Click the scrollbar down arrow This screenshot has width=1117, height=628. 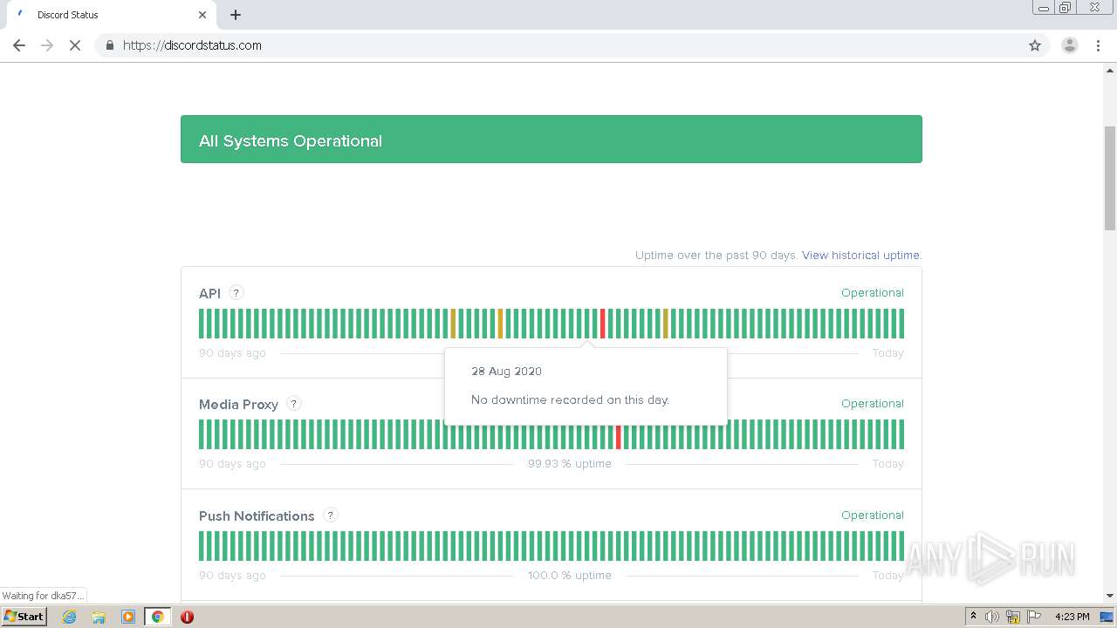(x=1110, y=596)
